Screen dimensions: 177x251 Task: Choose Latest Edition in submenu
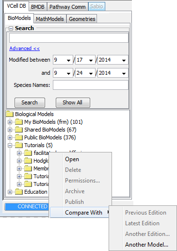click(x=143, y=223)
